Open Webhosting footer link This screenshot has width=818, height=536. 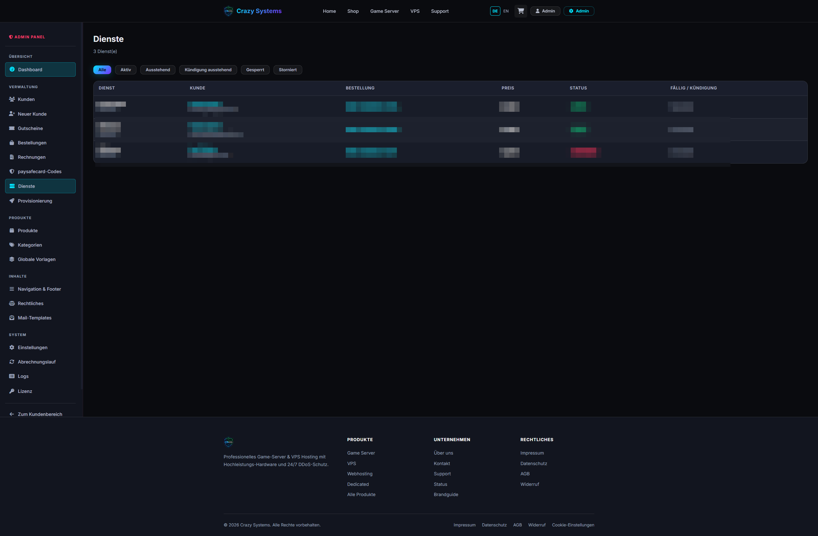(360, 473)
